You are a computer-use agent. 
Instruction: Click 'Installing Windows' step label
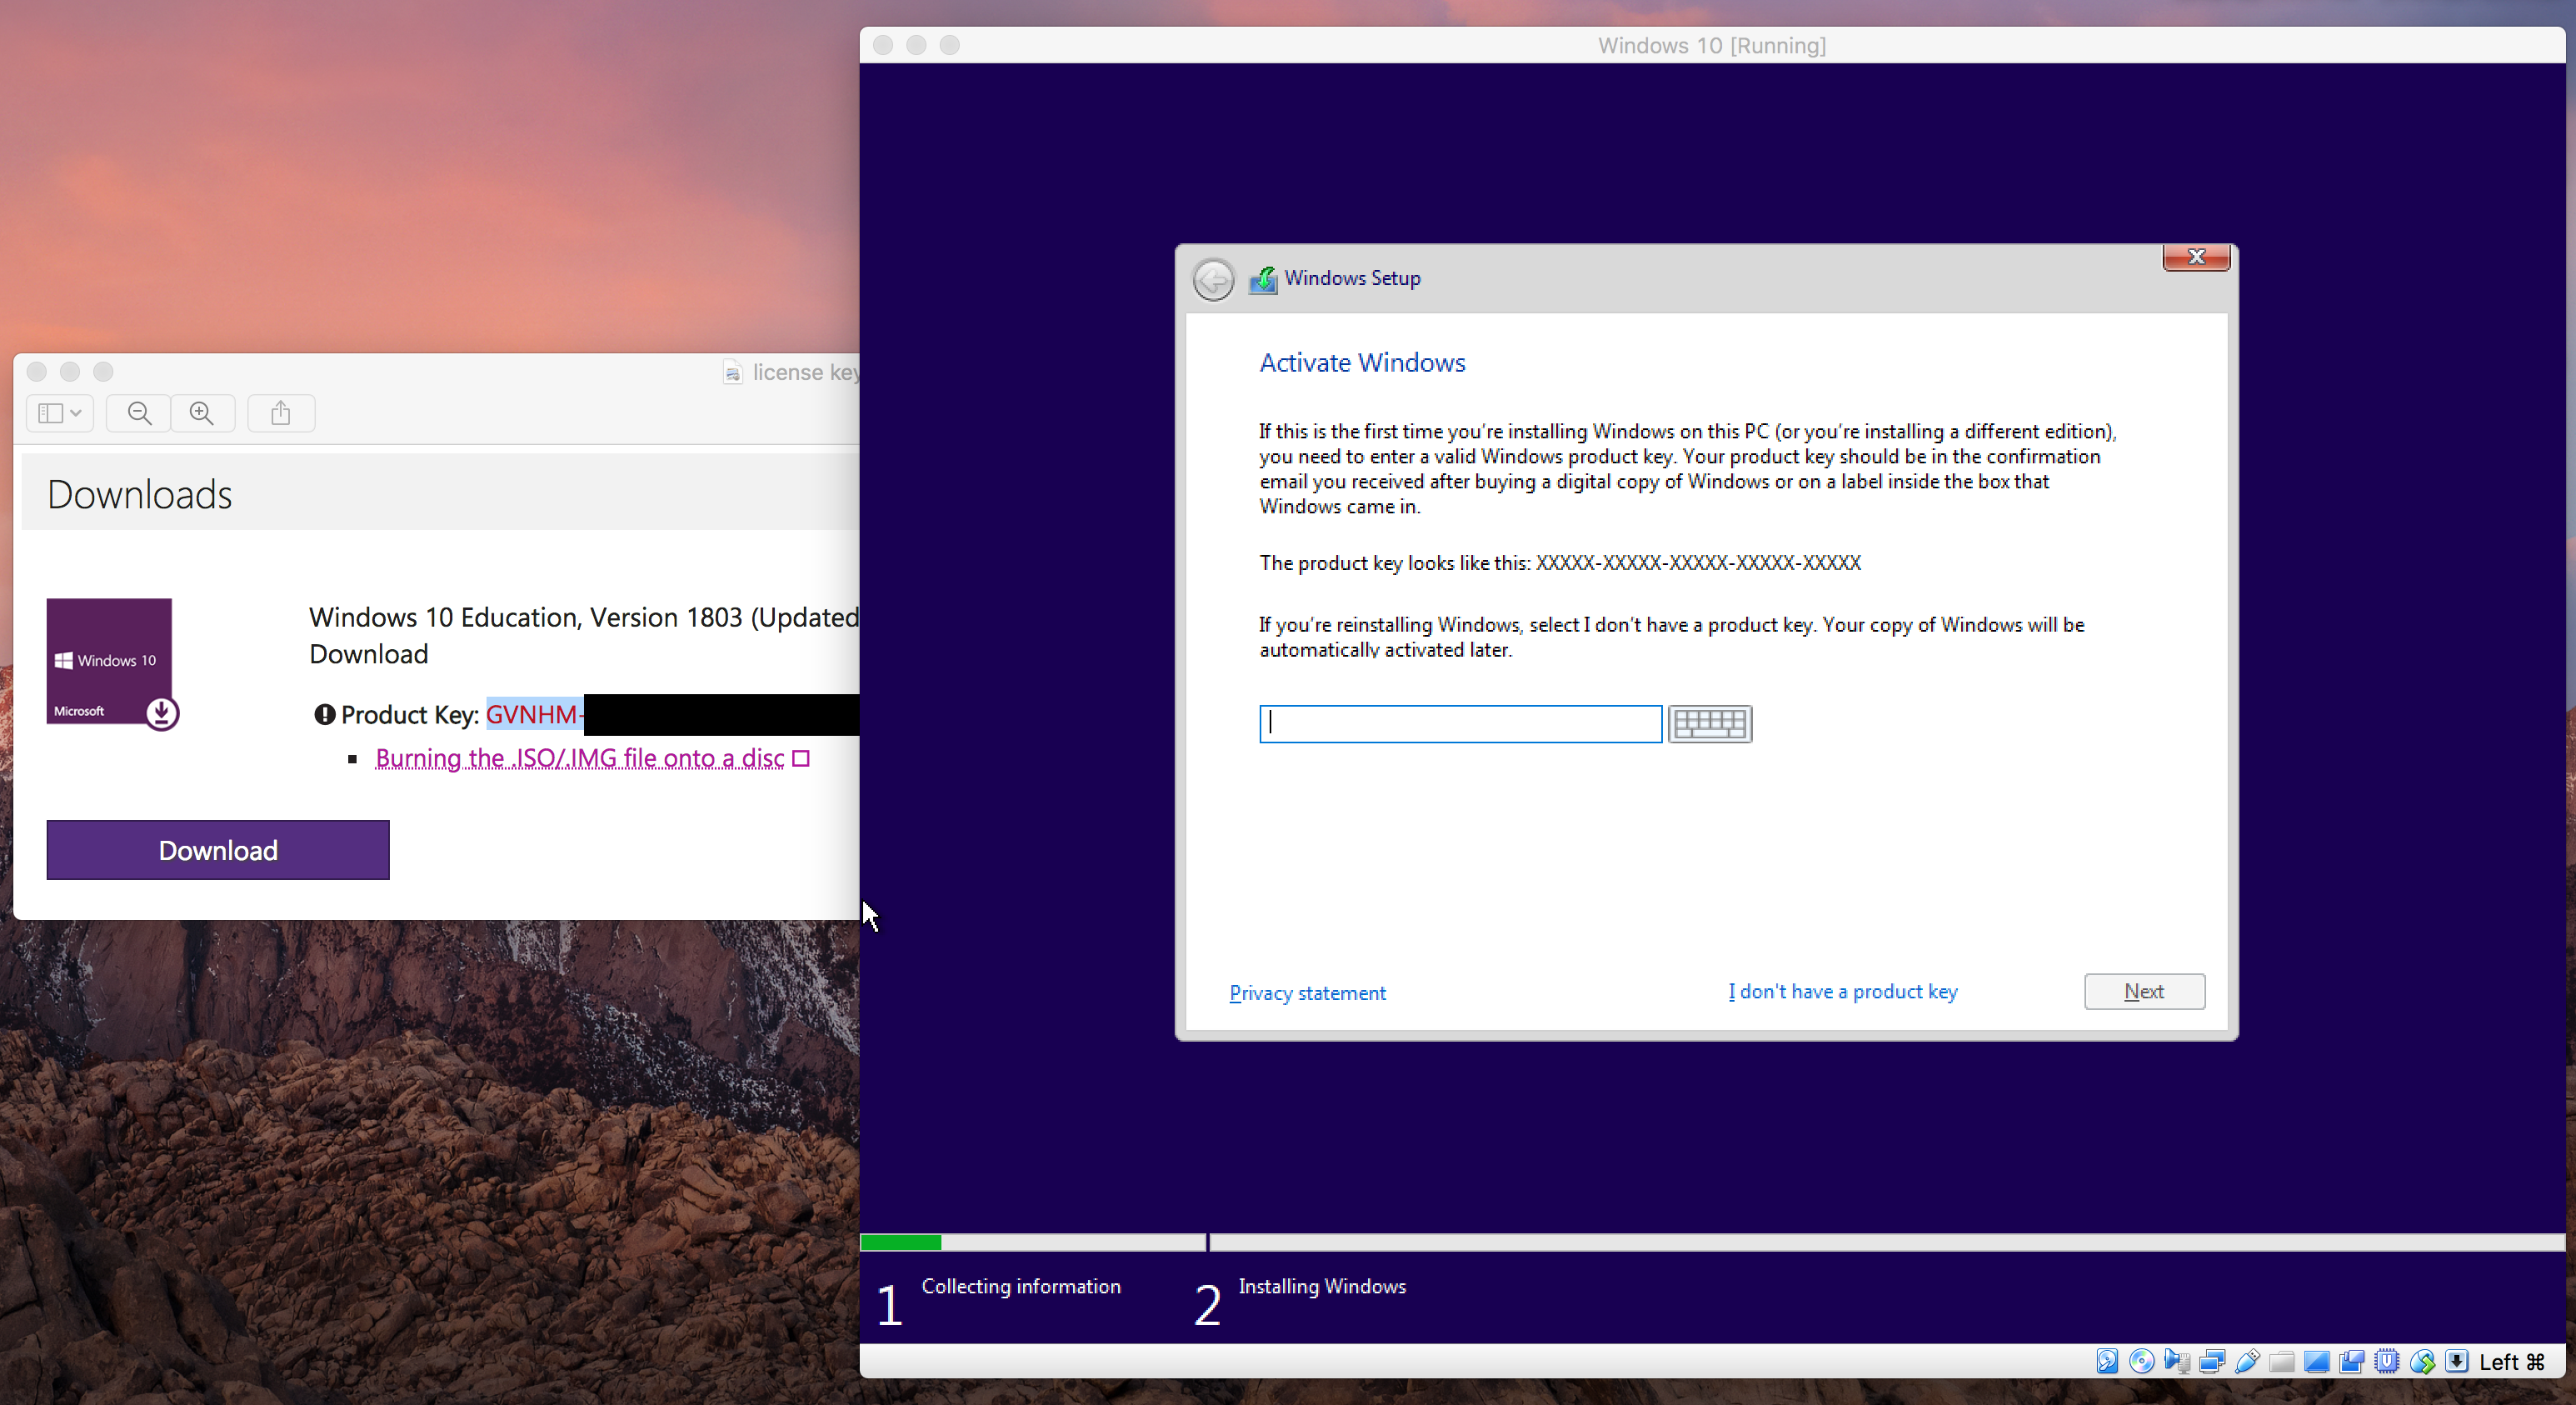pos(1322,1286)
